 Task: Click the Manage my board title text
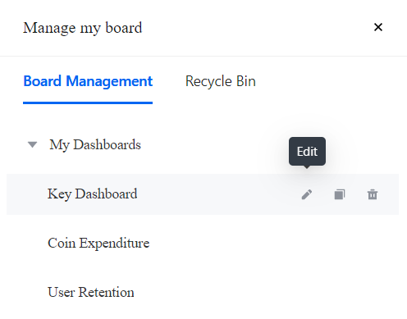pyautogui.click(x=83, y=28)
